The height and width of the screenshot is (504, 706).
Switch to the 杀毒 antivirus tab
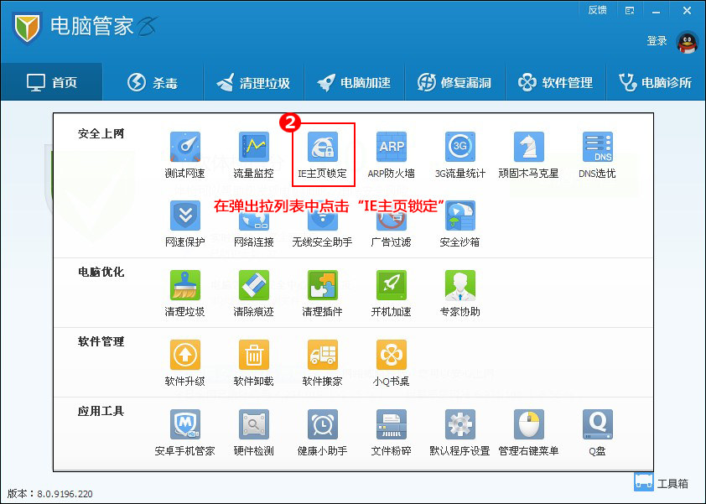tap(153, 82)
